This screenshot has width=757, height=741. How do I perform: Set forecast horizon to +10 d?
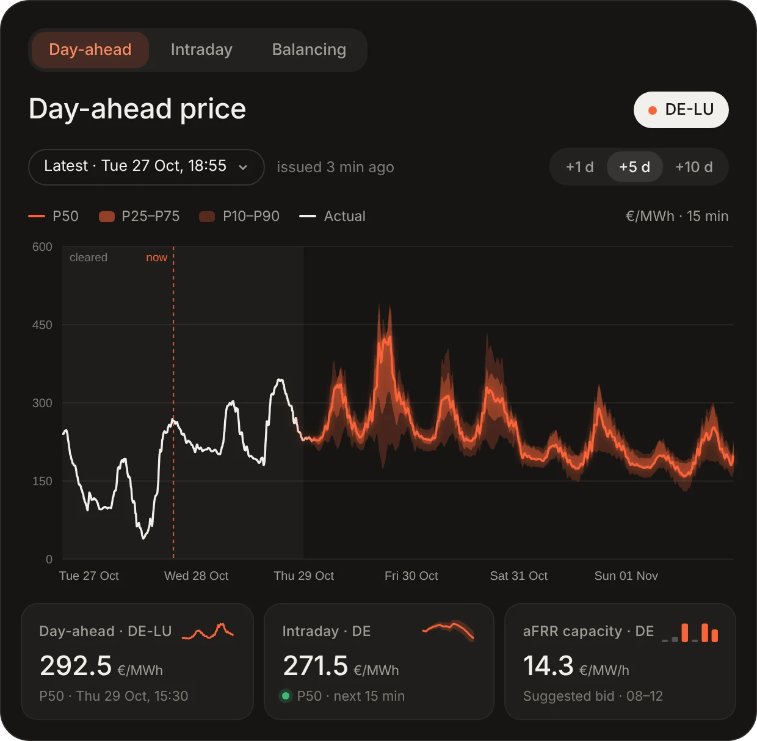click(x=694, y=167)
